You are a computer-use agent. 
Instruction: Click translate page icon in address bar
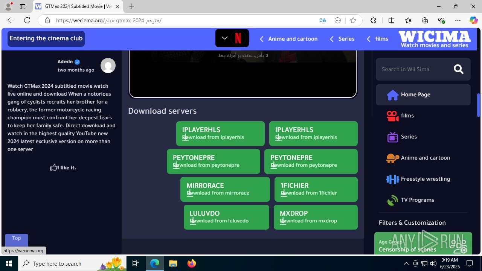[x=322, y=20]
